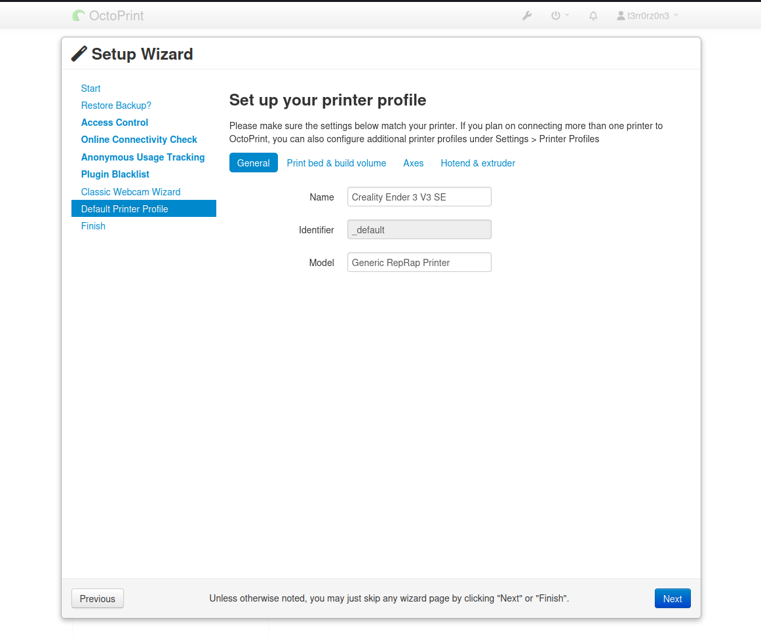The image size is (761, 635).
Task: Select the Anonymous Usage Tracking step
Action: (143, 157)
